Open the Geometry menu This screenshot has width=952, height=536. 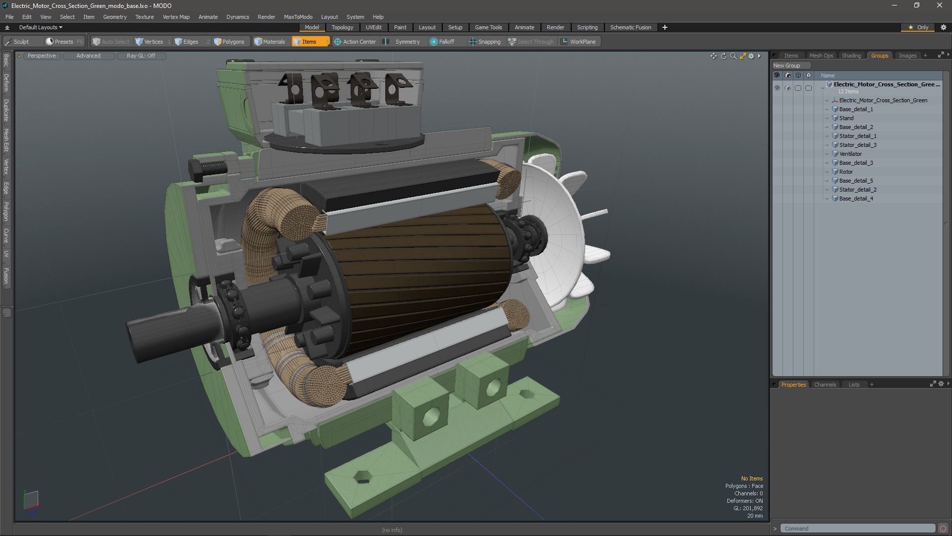click(x=115, y=17)
